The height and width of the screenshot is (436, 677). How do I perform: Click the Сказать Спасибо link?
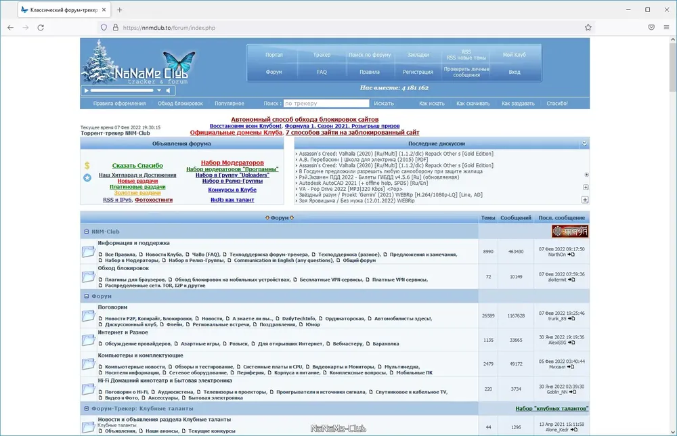[137, 166]
